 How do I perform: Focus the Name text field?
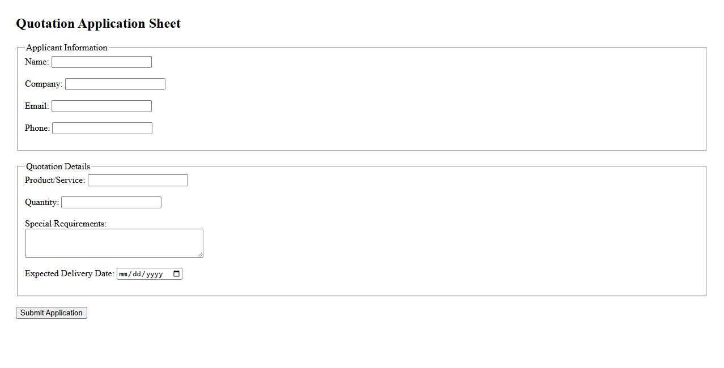click(x=101, y=62)
